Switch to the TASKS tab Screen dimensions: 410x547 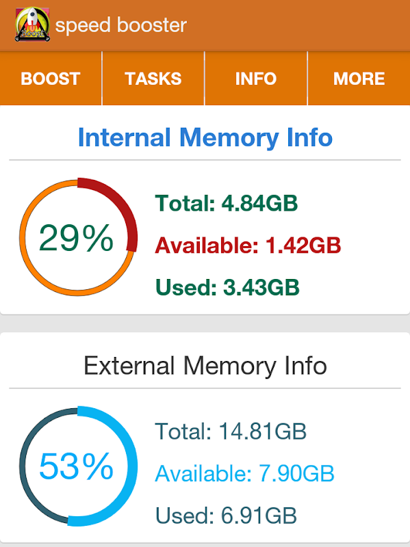tap(153, 79)
